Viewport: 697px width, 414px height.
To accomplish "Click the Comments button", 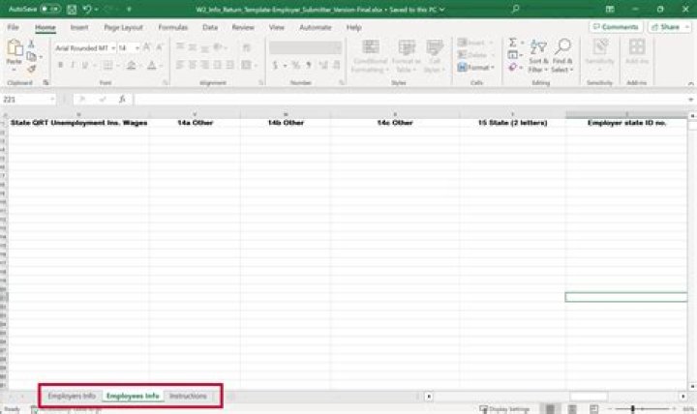I will click(x=616, y=27).
